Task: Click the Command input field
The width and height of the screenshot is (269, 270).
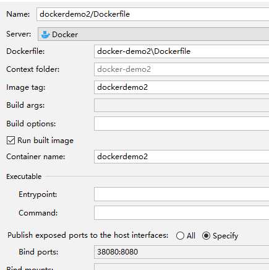Action: tap(182, 213)
